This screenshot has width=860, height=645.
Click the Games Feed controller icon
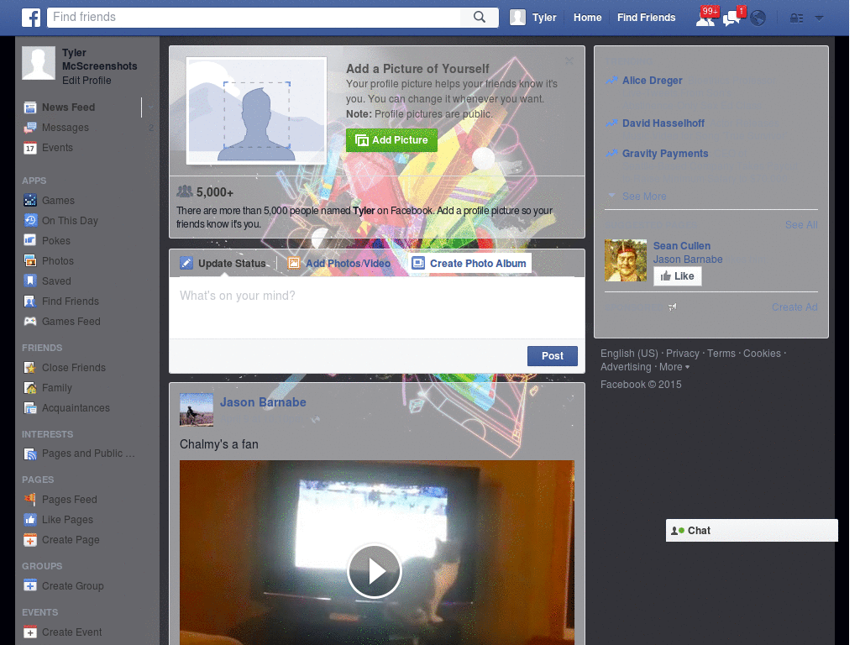[30, 322]
